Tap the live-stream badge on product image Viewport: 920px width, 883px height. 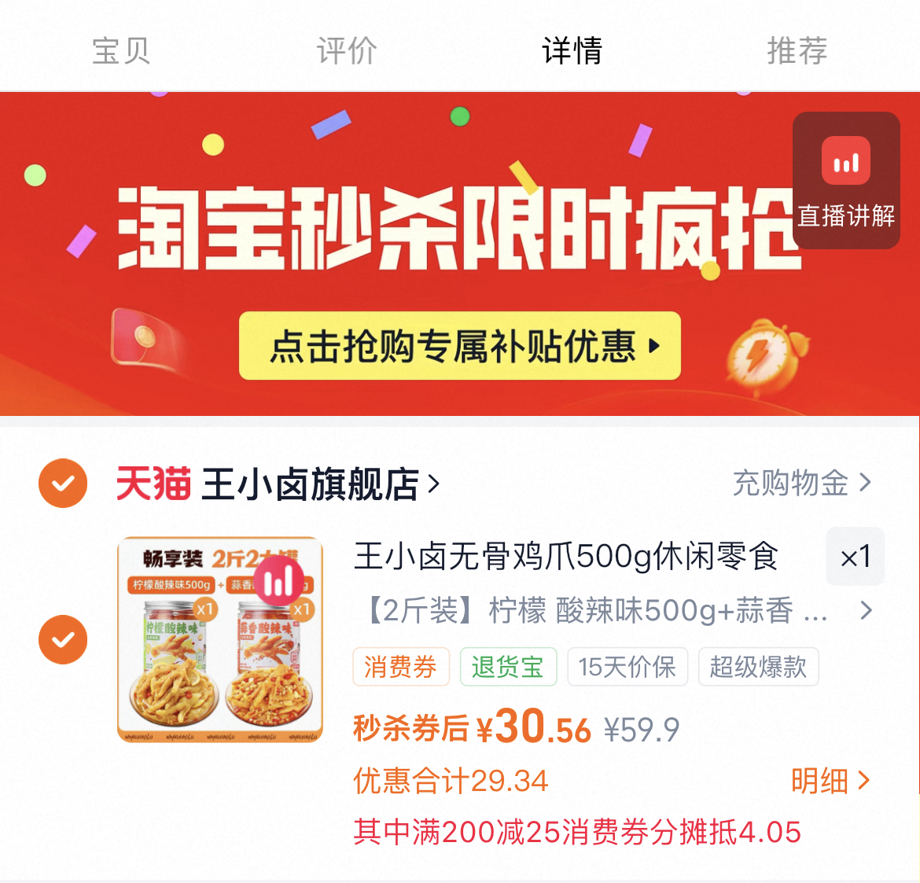tap(278, 581)
